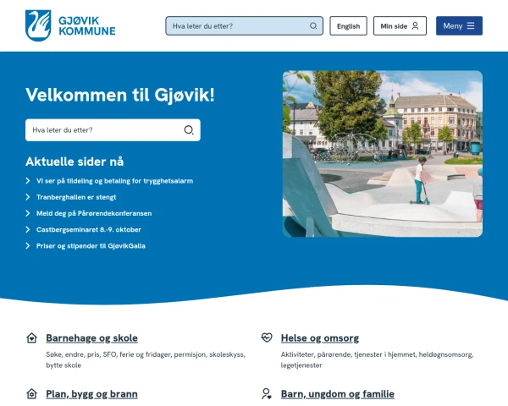Image resolution: width=508 pixels, height=406 pixels.
Task: Open Min side login
Action: click(x=400, y=26)
